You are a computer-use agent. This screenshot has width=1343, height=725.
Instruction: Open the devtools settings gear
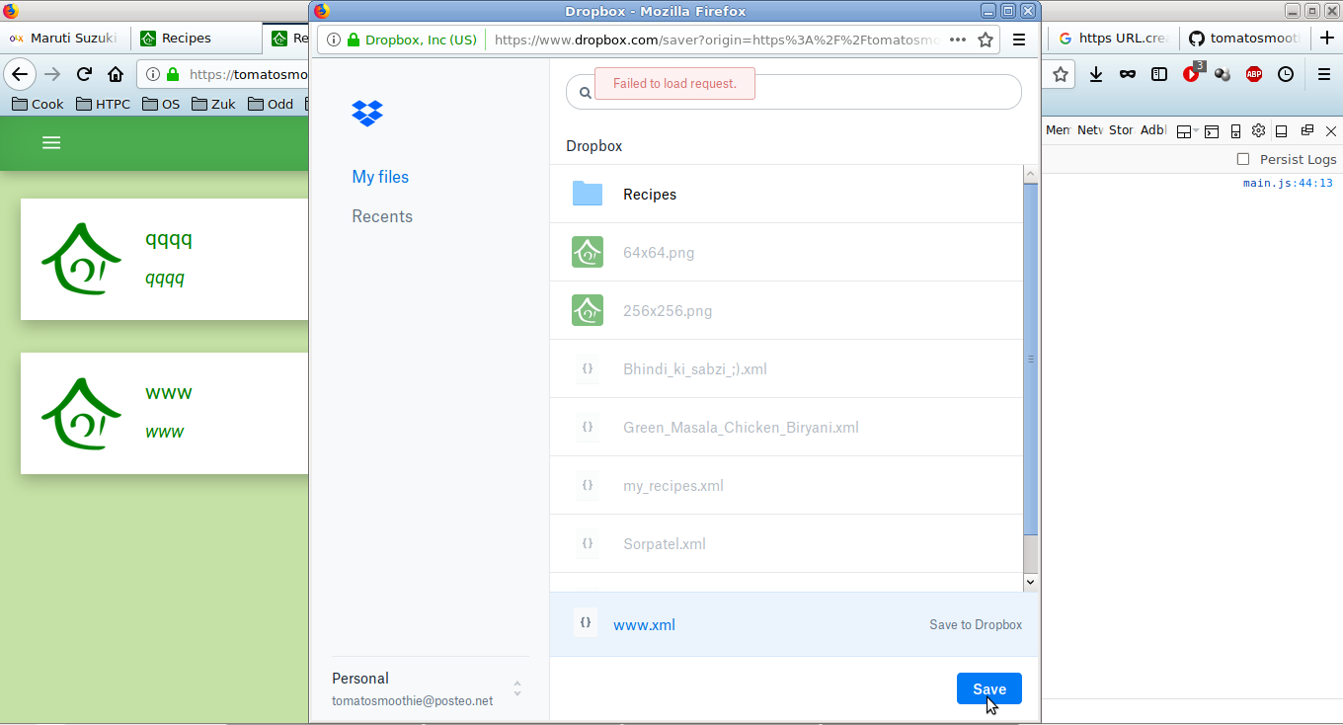[x=1258, y=129]
